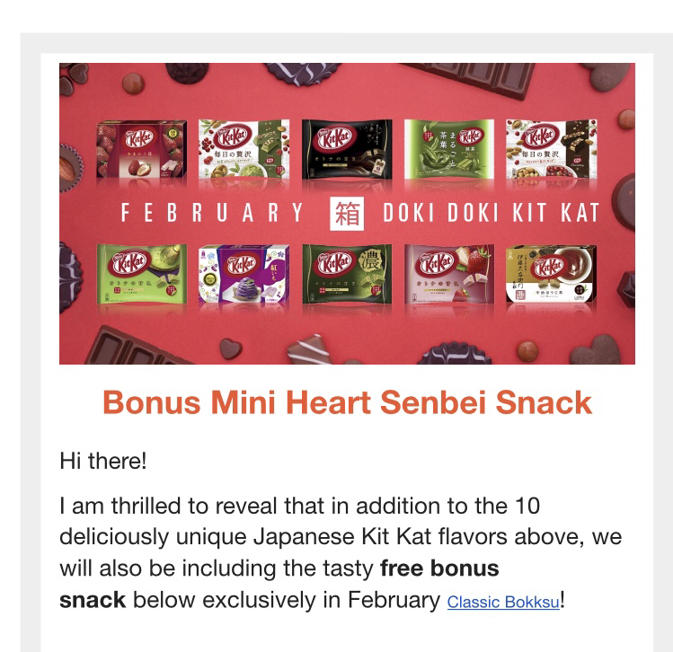Screen dimensions: 673x652
Task: Click the cranberry almond Kit Kat package top-right
Action: (552, 149)
